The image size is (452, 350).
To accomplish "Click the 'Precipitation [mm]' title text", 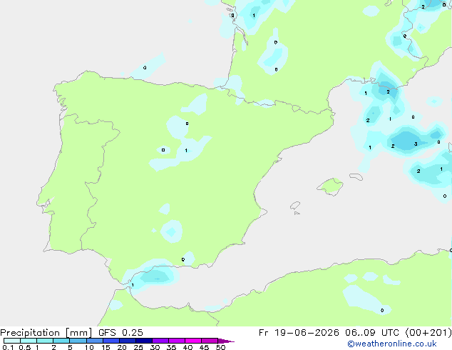I will tap(46, 333).
